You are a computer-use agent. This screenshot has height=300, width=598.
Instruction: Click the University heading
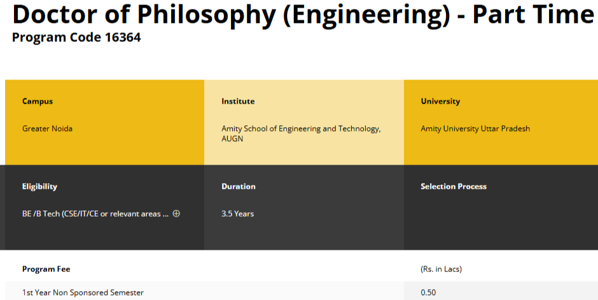440,101
